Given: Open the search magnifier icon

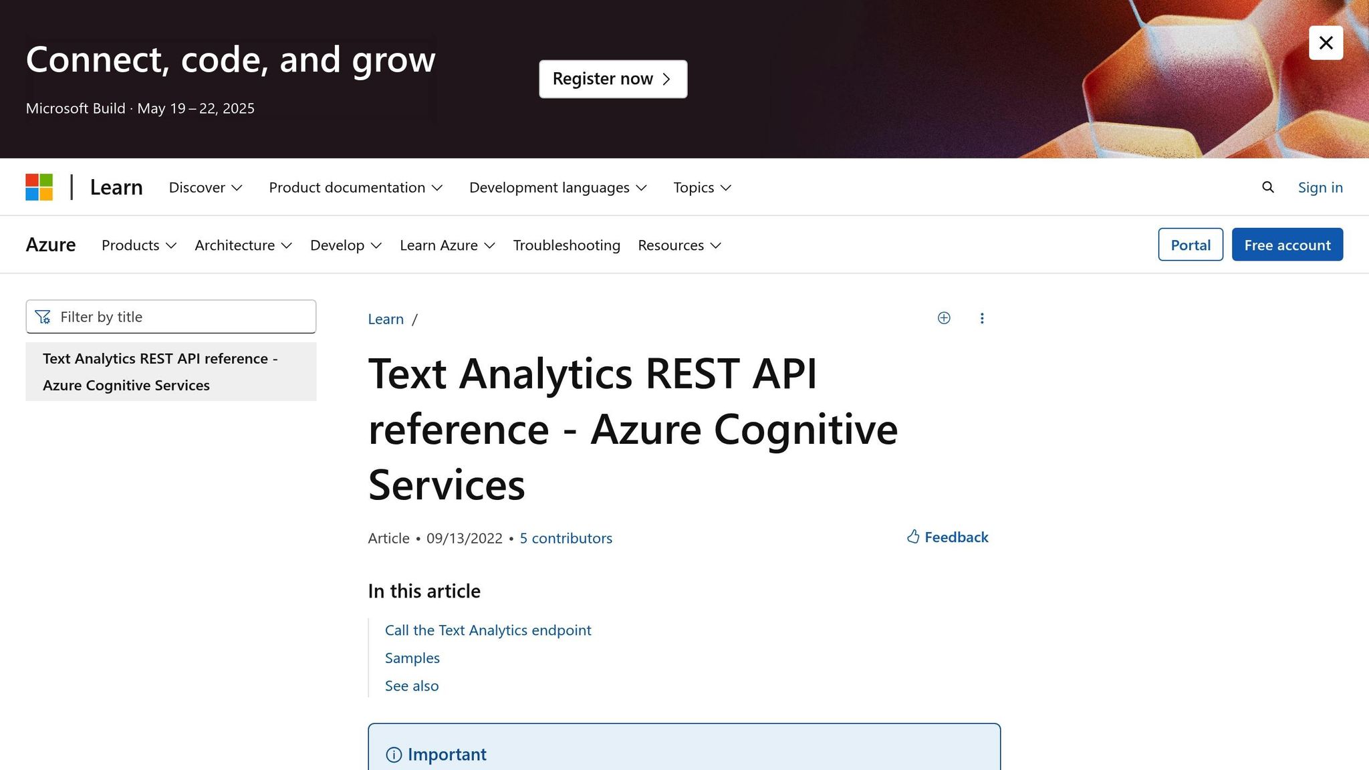Looking at the screenshot, I should pyautogui.click(x=1267, y=187).
